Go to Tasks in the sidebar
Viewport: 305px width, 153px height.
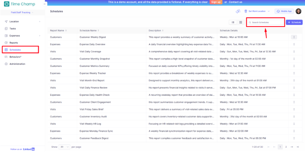click(x=12, y=29)
